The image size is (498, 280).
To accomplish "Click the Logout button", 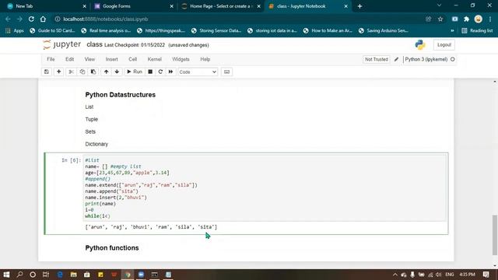I will 444,45.
